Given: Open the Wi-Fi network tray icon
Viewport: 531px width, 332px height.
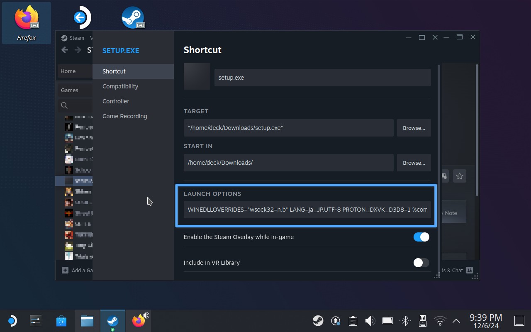Looking at the screenshot, I should 439,321.
